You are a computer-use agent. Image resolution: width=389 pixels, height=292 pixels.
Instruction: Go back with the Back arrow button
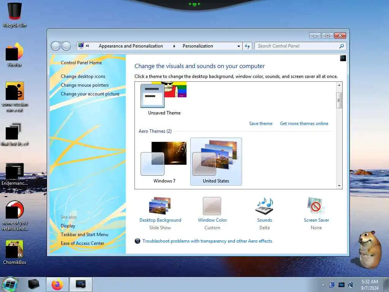pos(55,46)
